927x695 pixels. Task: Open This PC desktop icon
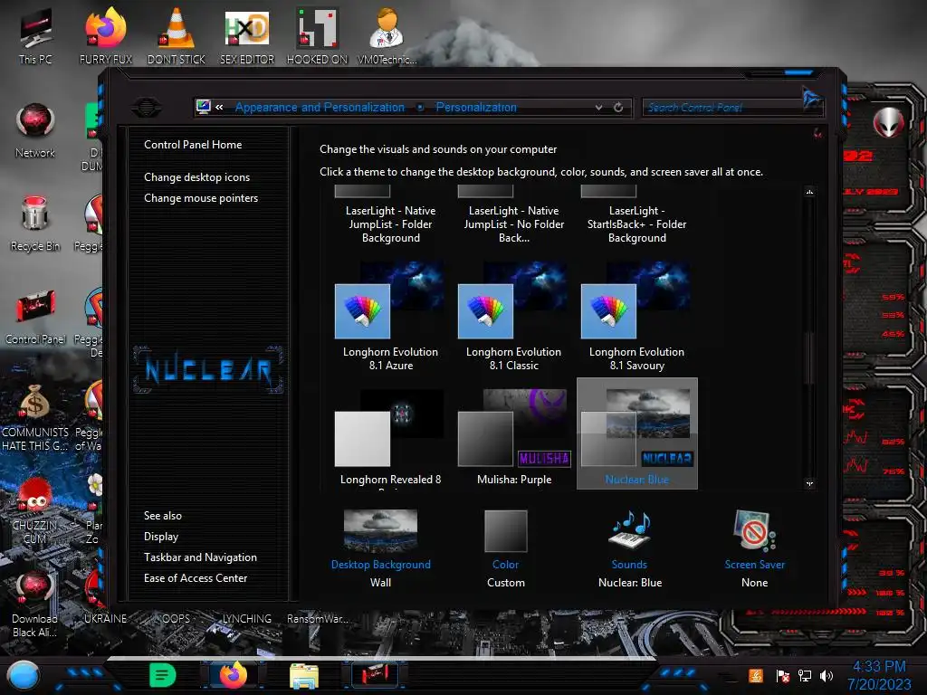click(35, 35)
